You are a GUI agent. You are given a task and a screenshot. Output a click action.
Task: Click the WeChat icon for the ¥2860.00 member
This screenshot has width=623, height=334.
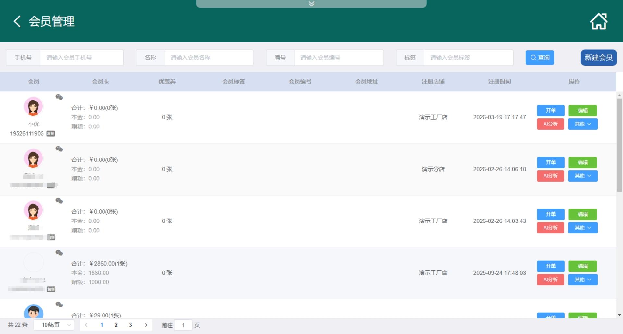pyautogui.click(x=59, y=253)
